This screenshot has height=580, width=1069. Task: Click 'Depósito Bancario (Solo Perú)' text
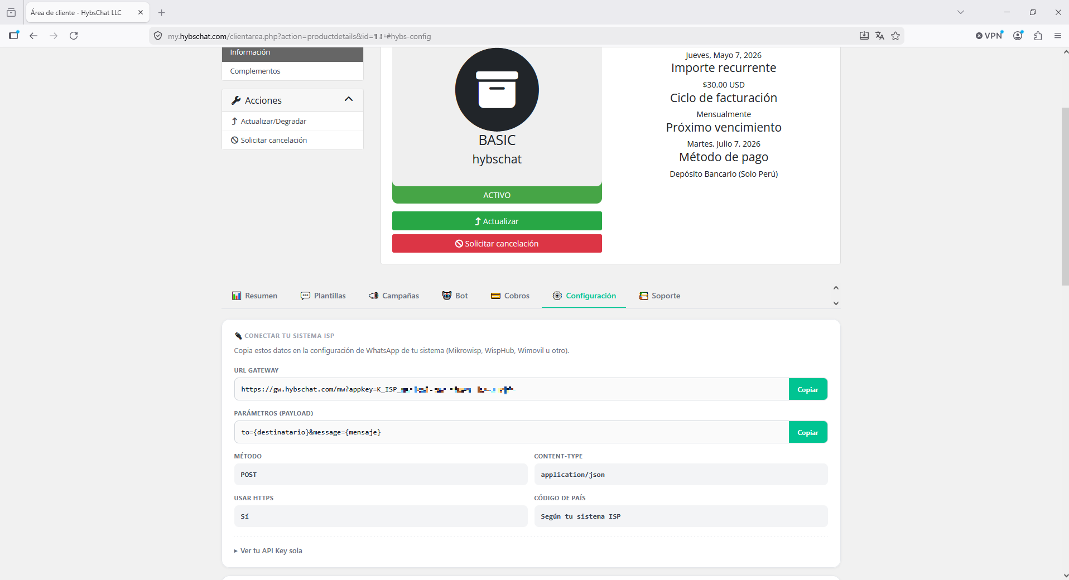pyautogui.click(x=724, y=174)
